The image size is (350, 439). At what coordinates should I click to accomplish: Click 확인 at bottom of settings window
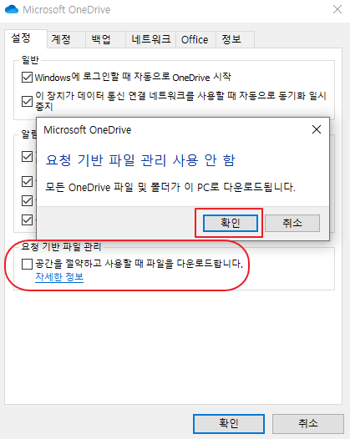(x=229, y=424)
